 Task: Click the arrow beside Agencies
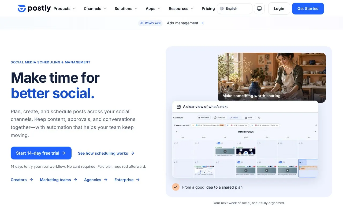(x=106, y=180)
